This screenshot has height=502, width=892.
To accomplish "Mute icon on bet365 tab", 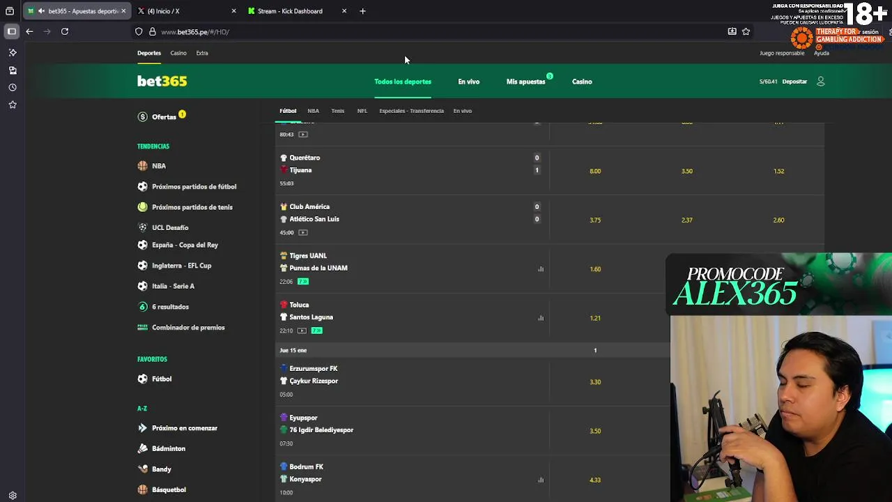I will [41, 11].
